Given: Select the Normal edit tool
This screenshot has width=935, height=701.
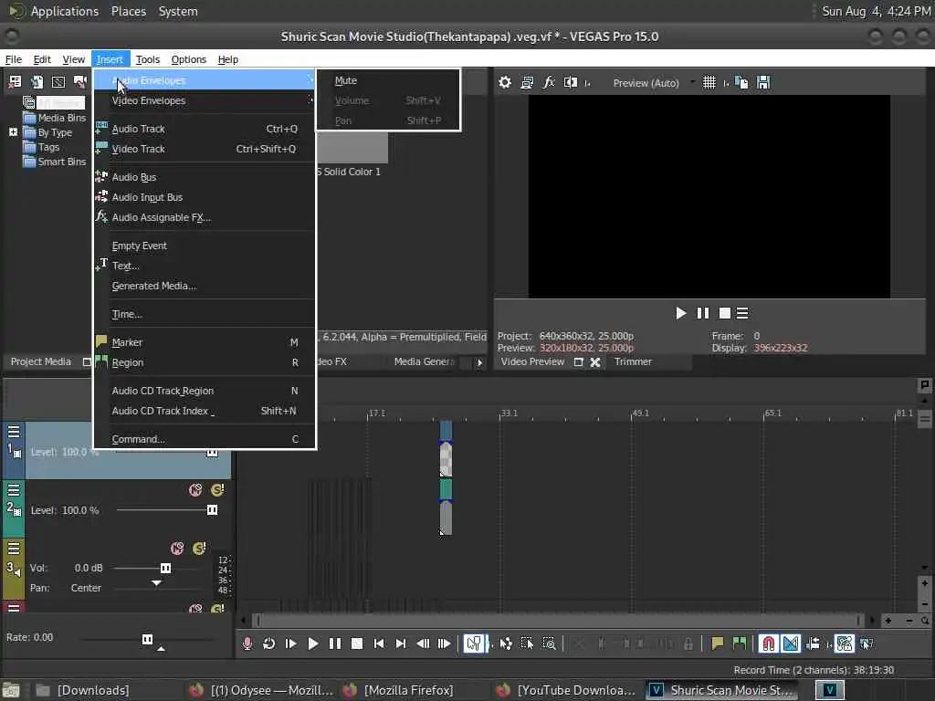Looking at the screenshot, I should pyautogui.click(x=474, y=643).
